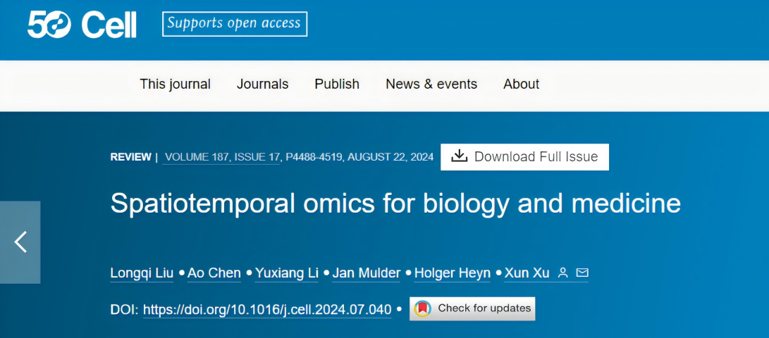
Task: Open the article DOI link
Action: coord(267,309)
